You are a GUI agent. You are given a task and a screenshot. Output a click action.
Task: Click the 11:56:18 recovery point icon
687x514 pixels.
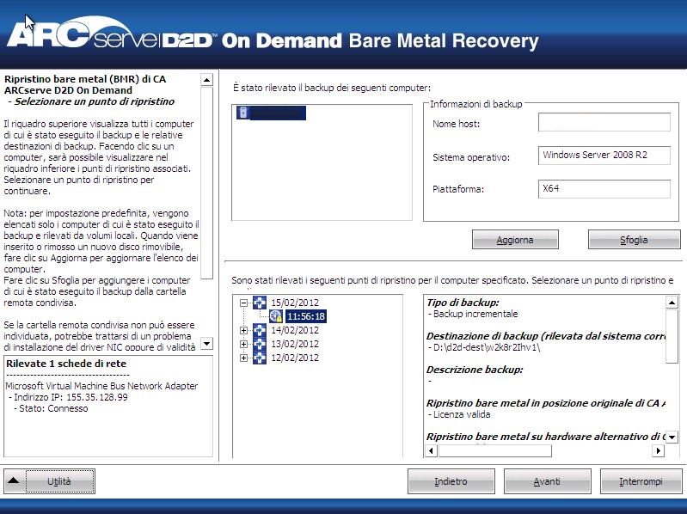[x=276, y=317]
